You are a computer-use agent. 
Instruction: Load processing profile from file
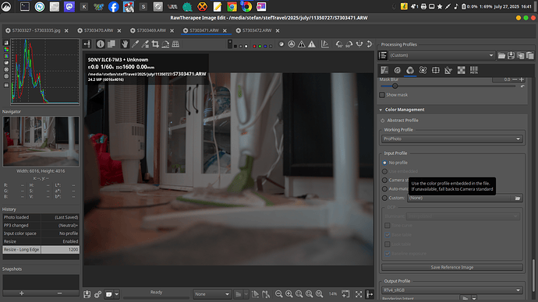(x=501, y=55)
